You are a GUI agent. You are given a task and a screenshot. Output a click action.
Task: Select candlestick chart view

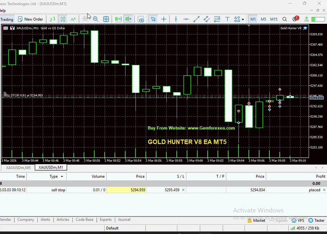pyautogui.click(x=63, y=19)
